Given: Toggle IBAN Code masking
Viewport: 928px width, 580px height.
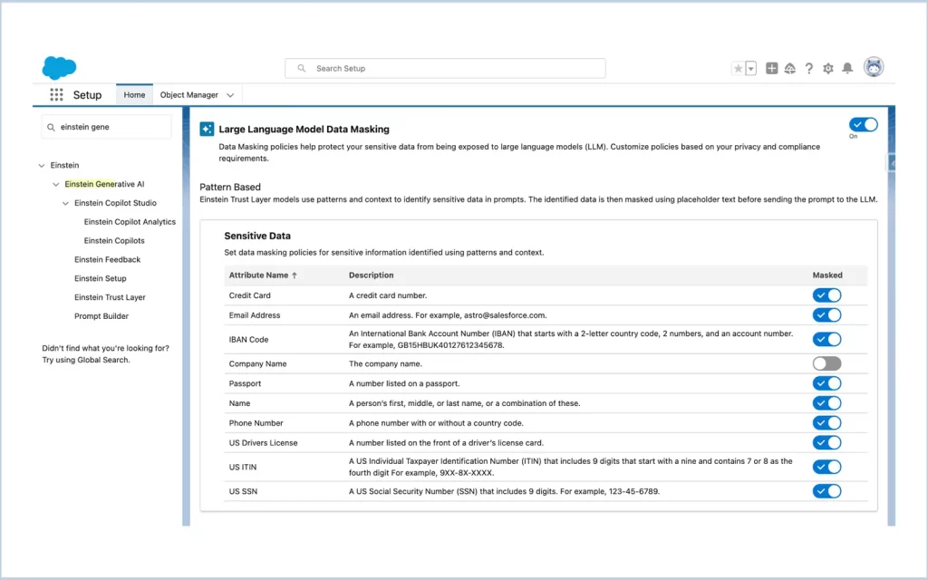Looking at the screenshot, I should pyautogui.click(x=826, y=339).
